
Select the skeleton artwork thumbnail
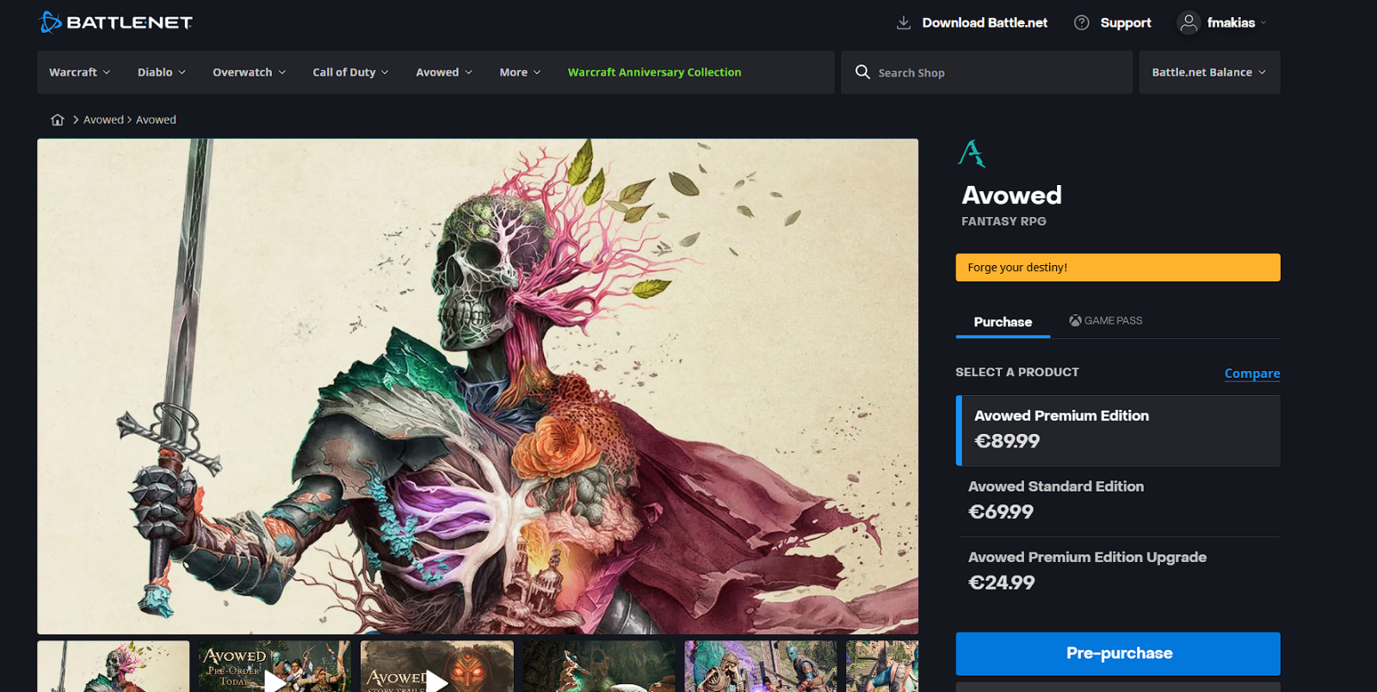(x=114, y=666)
